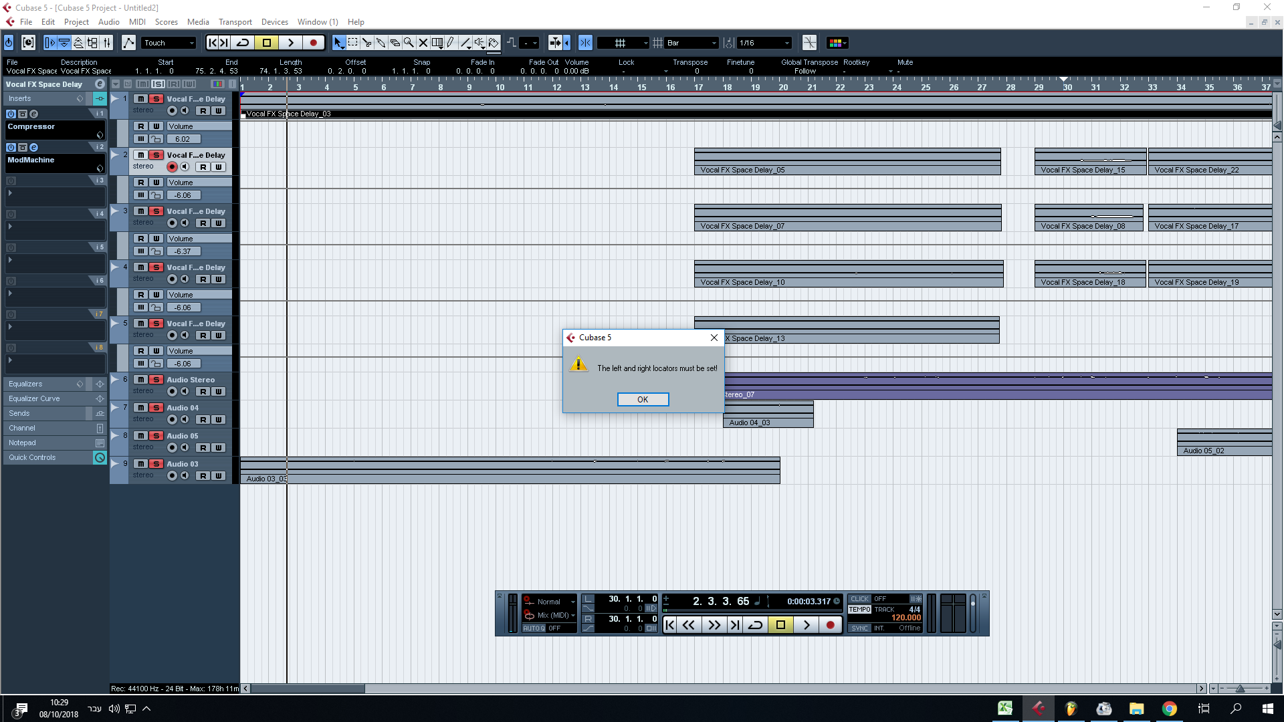Open the Touch automation mode dropdown
This screenshot has width=1284, height=722.
coord(169,43)
